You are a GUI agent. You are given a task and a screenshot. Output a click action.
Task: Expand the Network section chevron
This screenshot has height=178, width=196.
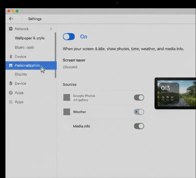(51, 29)
